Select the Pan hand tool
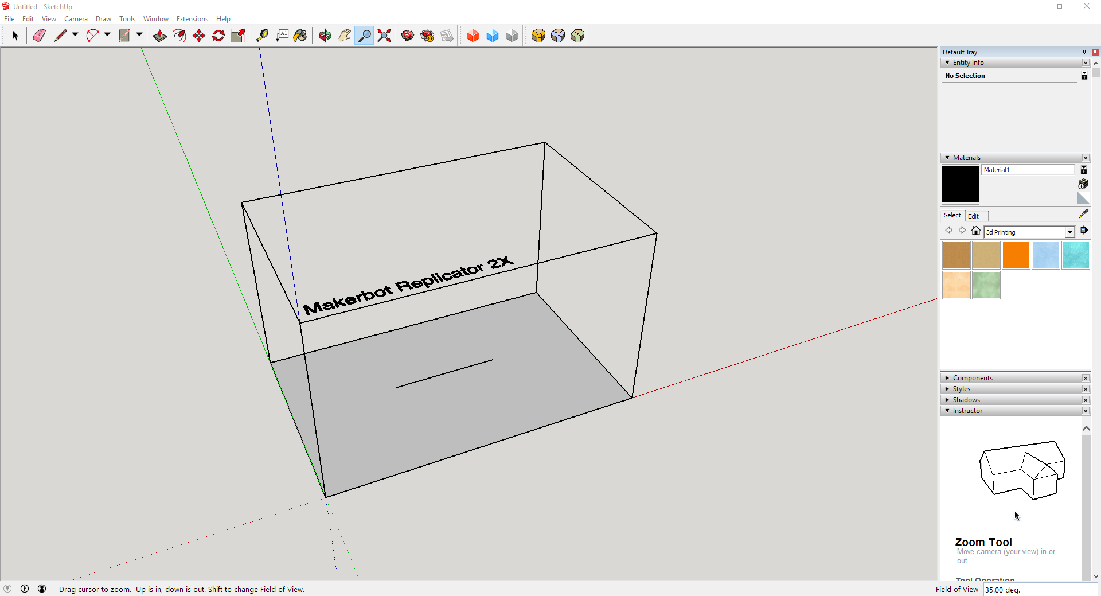 click(345, 36)
